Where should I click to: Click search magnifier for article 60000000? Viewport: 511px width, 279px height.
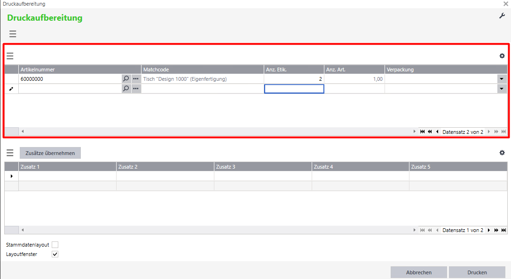126,79
